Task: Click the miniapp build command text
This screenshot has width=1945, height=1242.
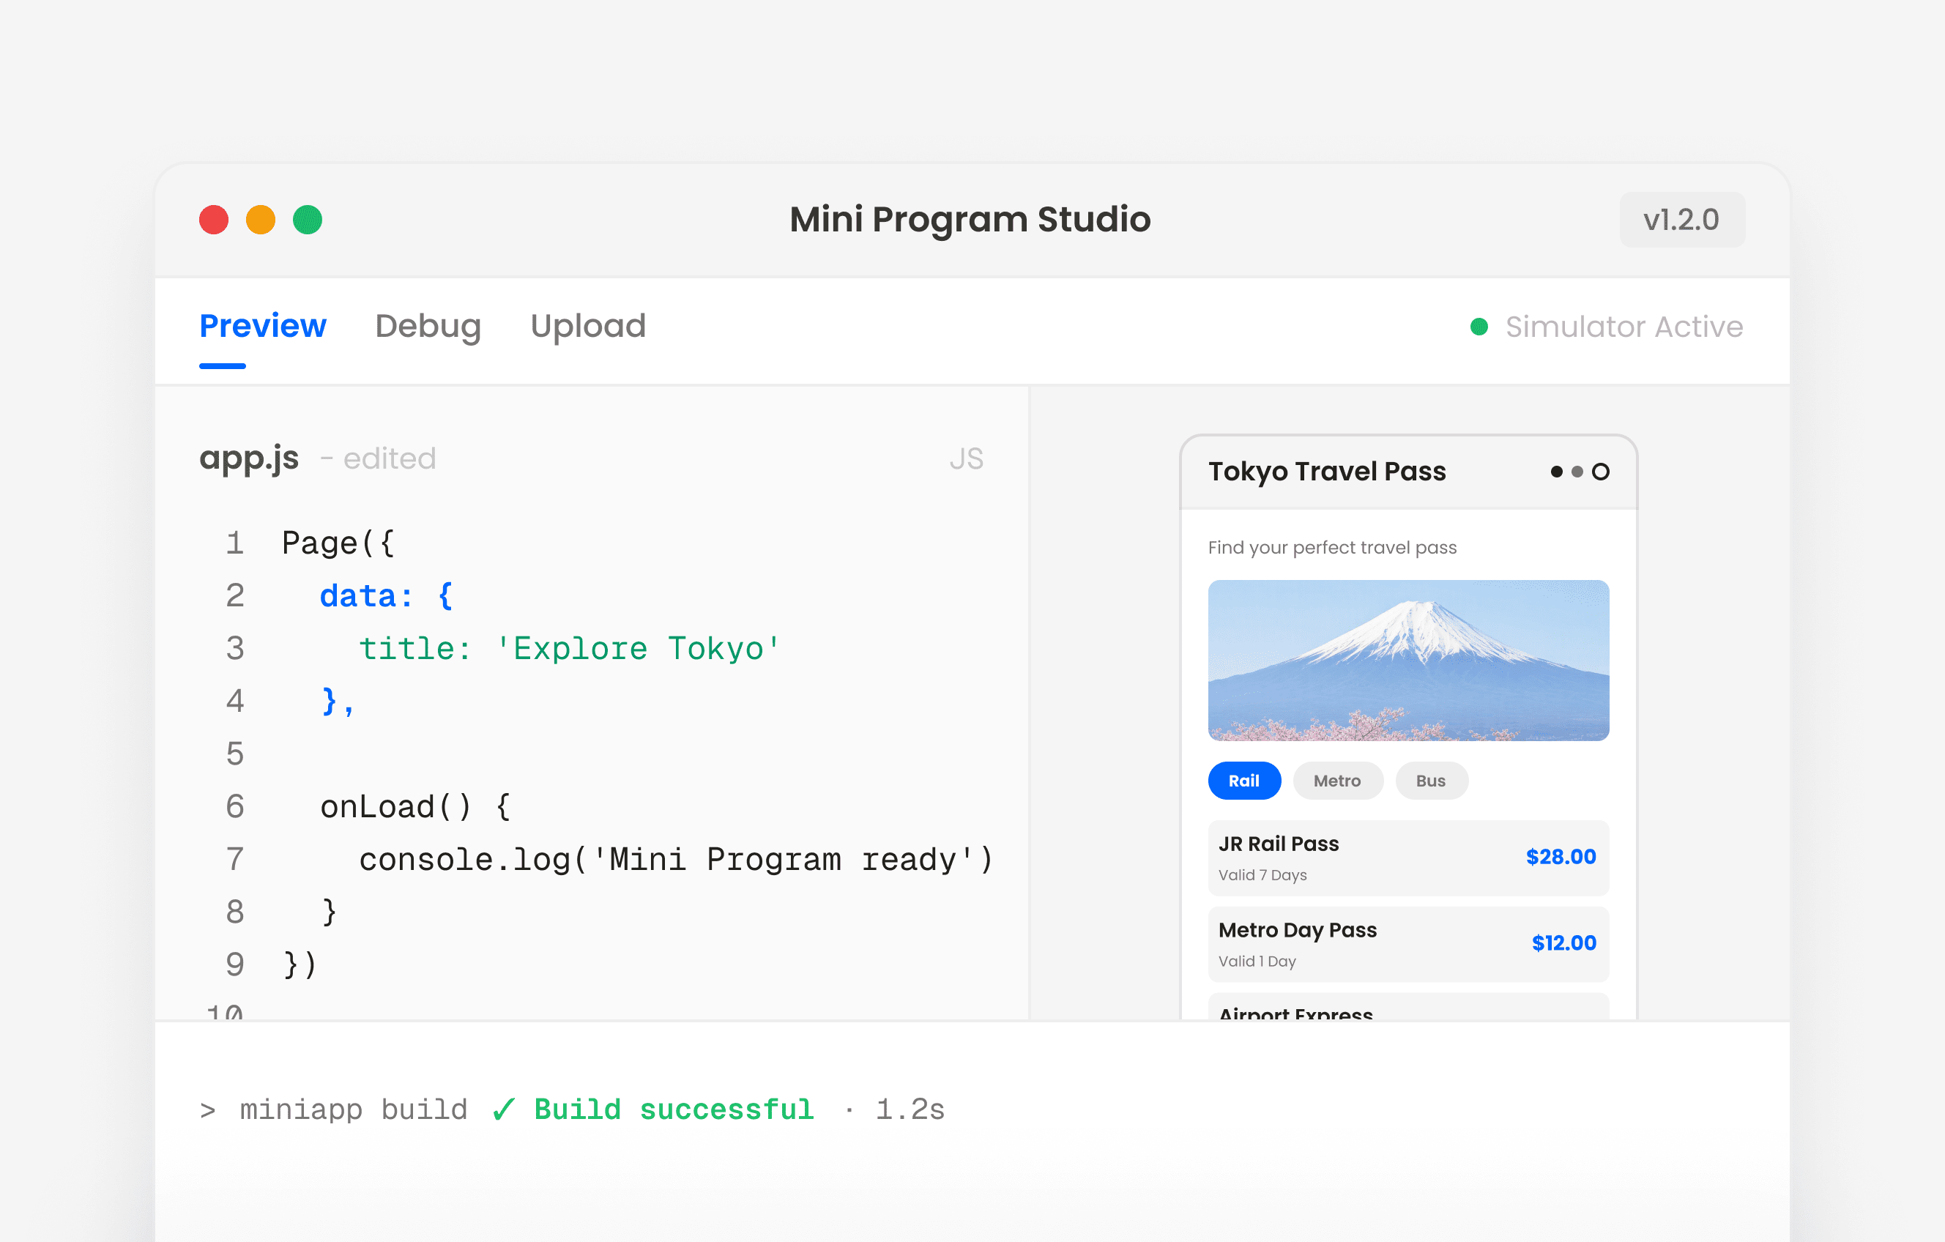Action: tap(354, 1110)
